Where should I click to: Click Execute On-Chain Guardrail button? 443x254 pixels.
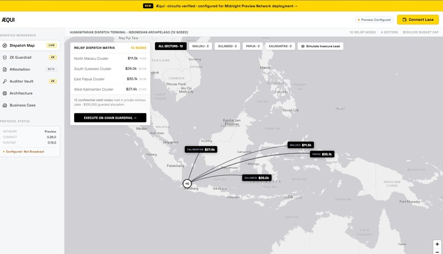[110, 118]
